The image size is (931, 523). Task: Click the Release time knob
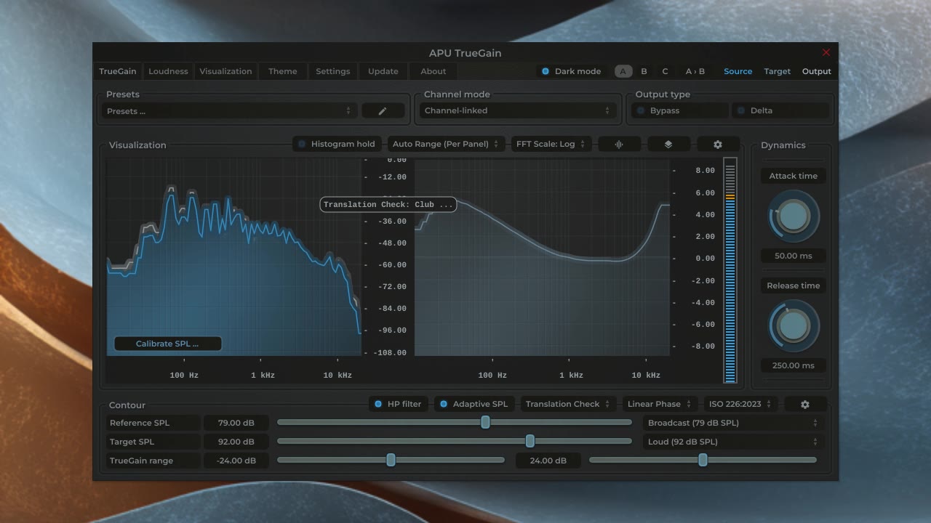point(794,325)
